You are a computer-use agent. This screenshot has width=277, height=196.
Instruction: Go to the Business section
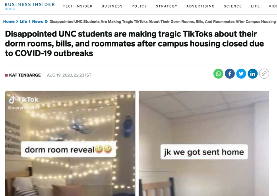pyautogui.click(x=112, y=6)
